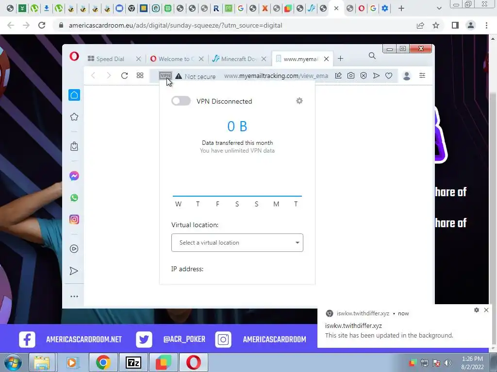Click the Data transferred this month text
Viewport: 497px width, 372px height.
(237, 143)
